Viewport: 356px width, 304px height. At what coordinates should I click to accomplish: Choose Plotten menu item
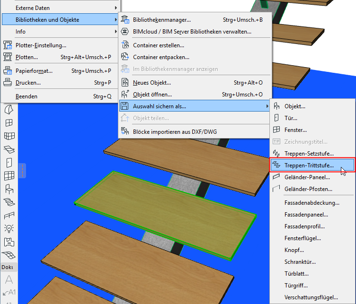60,57
